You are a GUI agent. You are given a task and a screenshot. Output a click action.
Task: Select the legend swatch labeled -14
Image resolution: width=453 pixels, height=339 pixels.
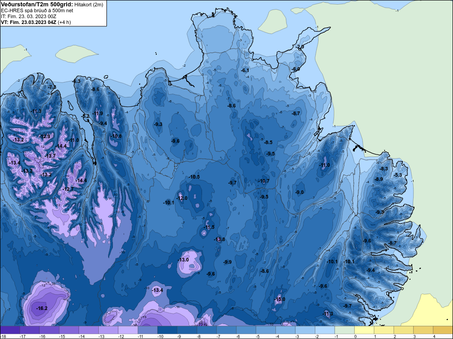point(89,330)
